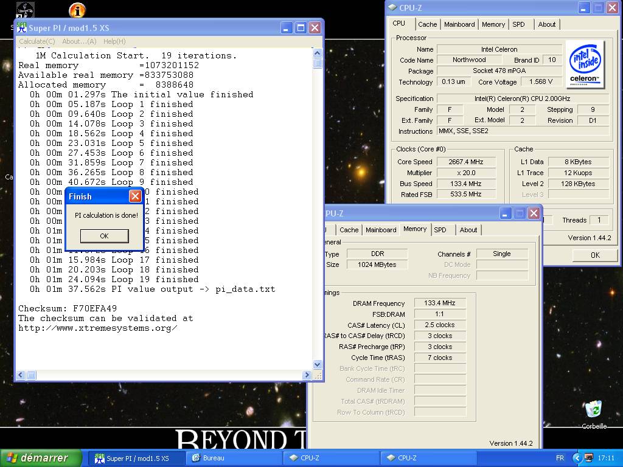This screenshot has width=623, height=467.
Task: Click the Level 2 cache value 128 KBytes
Action: pos(578,184)
